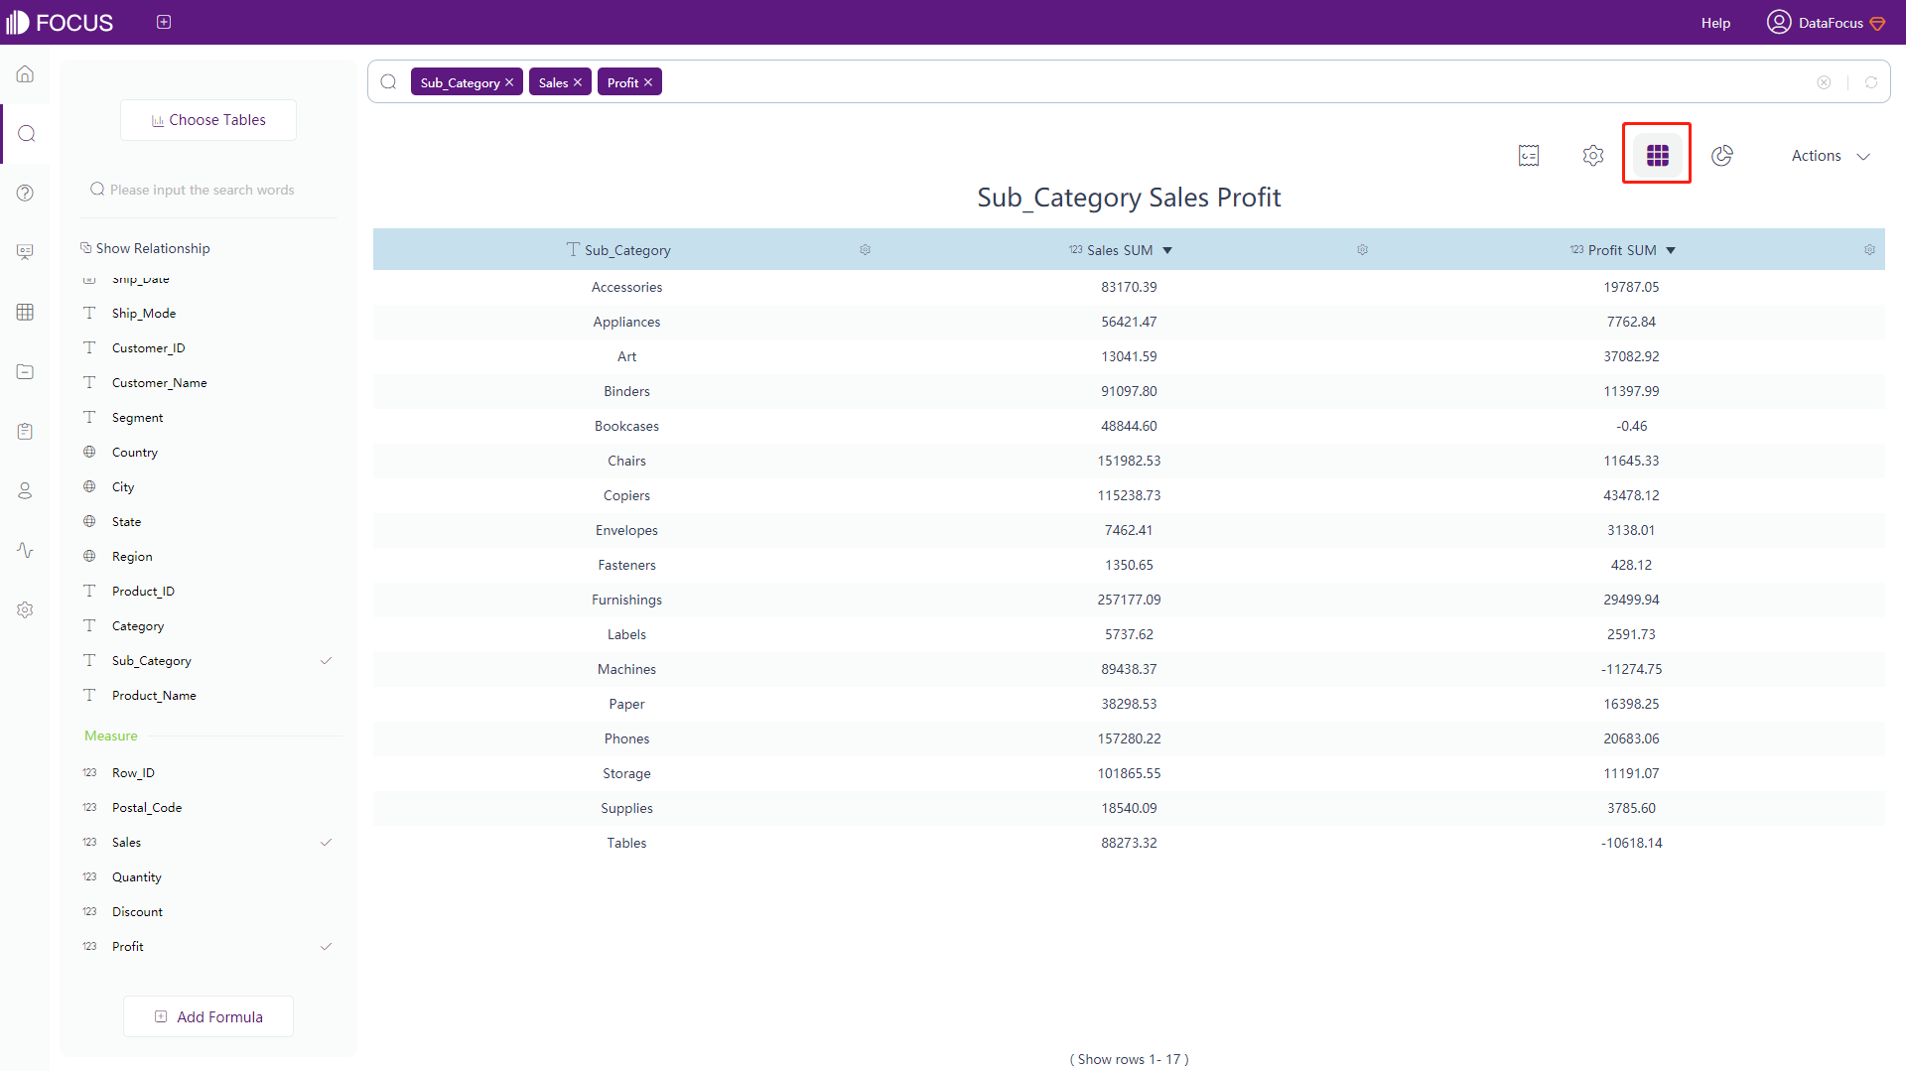This screenshot has width=1906, height=1071.
Task: Select the Furnishings sales value 257177.09
Action: click(x=1129, y=600)
